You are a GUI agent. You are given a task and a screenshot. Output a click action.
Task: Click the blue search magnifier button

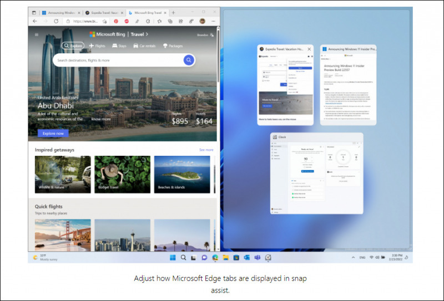tap(189, 60)
